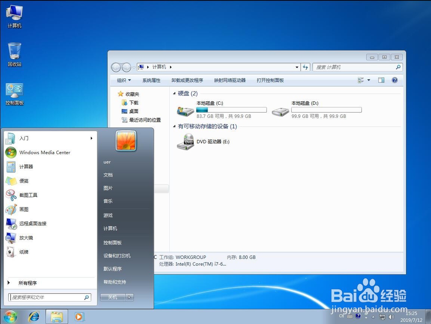Click the refresh button beside address bar
431x324 pixels.
click(306, 67)
